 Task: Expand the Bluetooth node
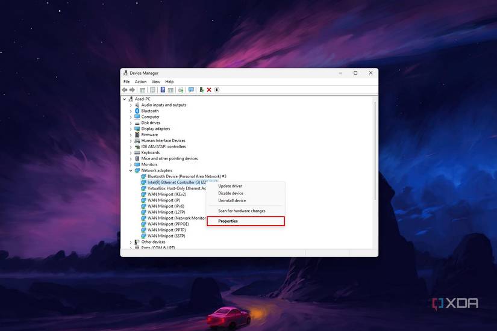[131, 111]
